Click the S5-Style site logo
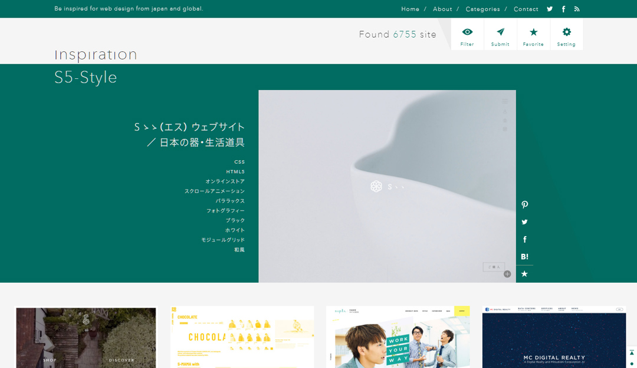The image size is (637, 368). click(x=86, y=77)
